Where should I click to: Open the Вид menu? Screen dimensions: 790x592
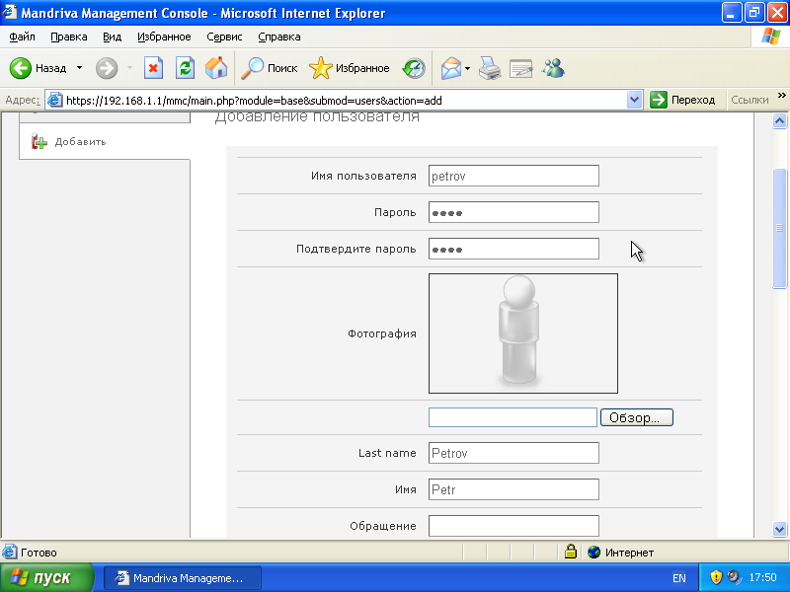(x=112, y=37)
